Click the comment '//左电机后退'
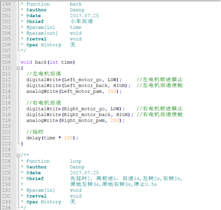221x210 pixels. click(x=44, y=74)
